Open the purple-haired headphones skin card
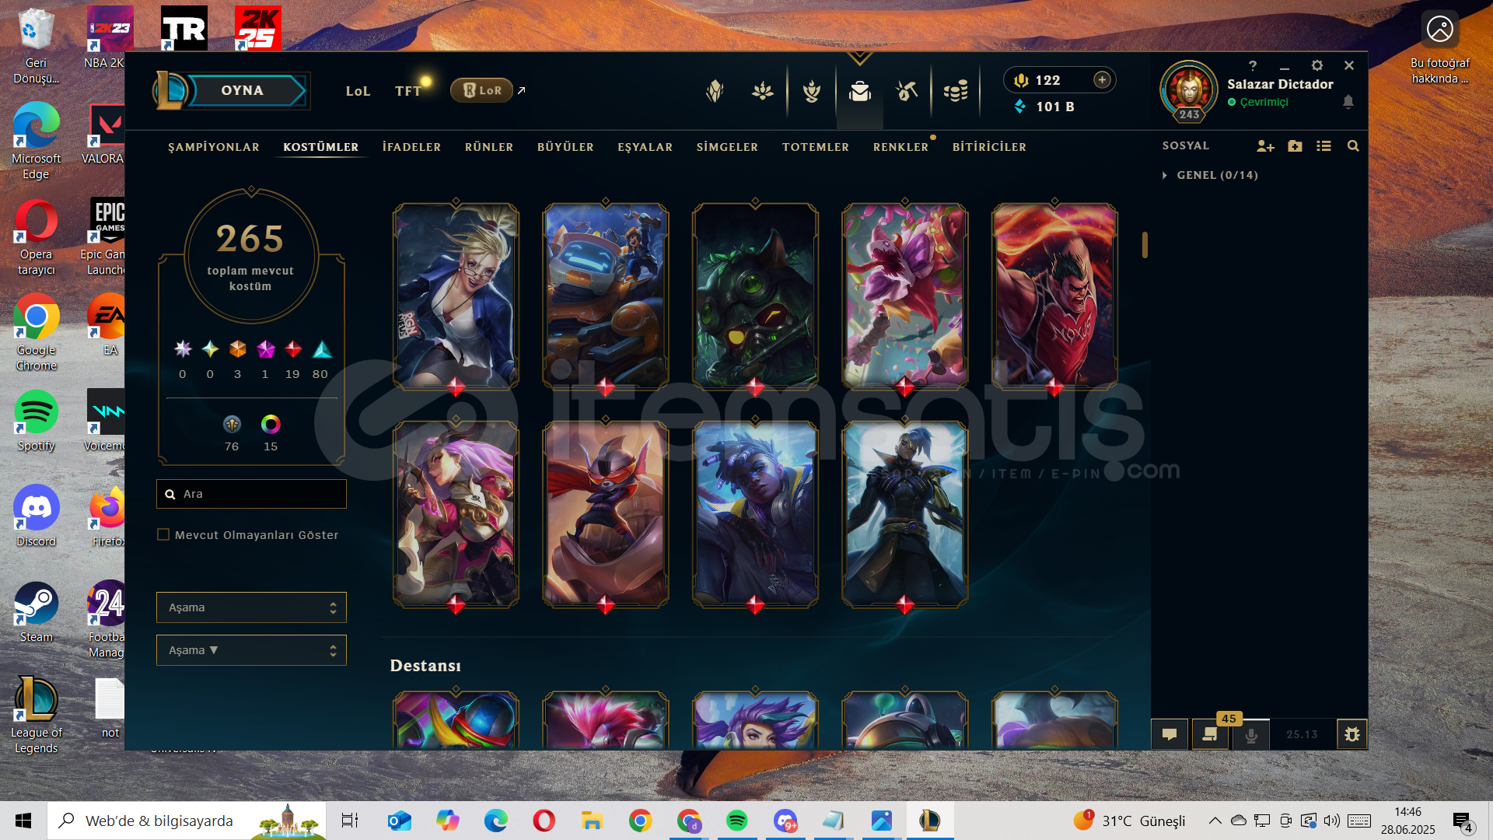 [755, 514]
